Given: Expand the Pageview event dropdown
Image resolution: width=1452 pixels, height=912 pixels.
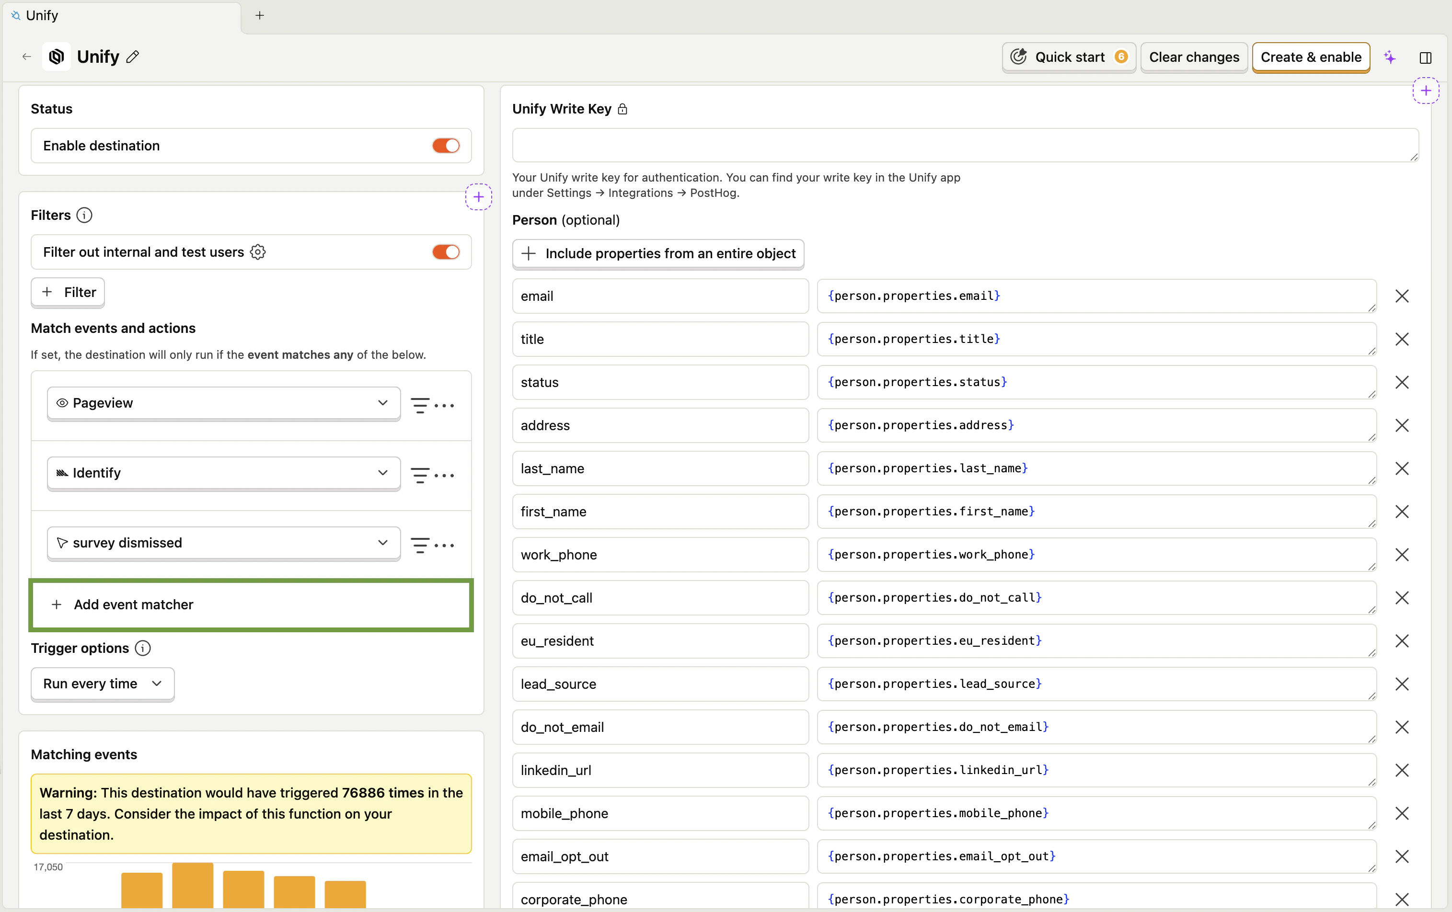Looking at the screenshot, I should [x=223, y=403].
